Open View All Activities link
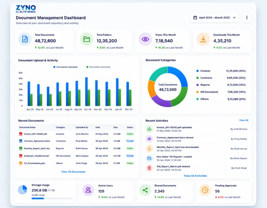The width and height of the screenshot is (267, 208). (195, 176)
